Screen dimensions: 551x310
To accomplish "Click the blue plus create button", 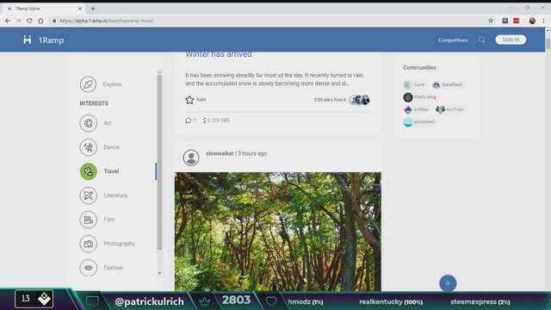I will pyautogui.click(x=448, y=283).
